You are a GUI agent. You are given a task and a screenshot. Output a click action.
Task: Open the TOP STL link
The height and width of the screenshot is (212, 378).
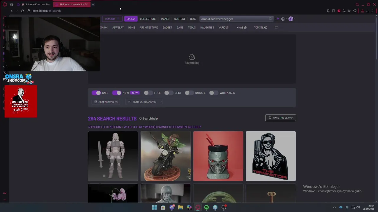(260, 27)
